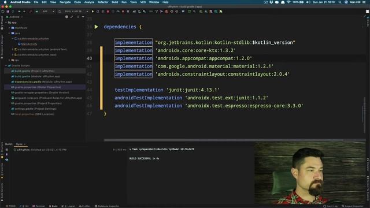Open the Refactor menu
370x208 pixels.
point(103,2)
